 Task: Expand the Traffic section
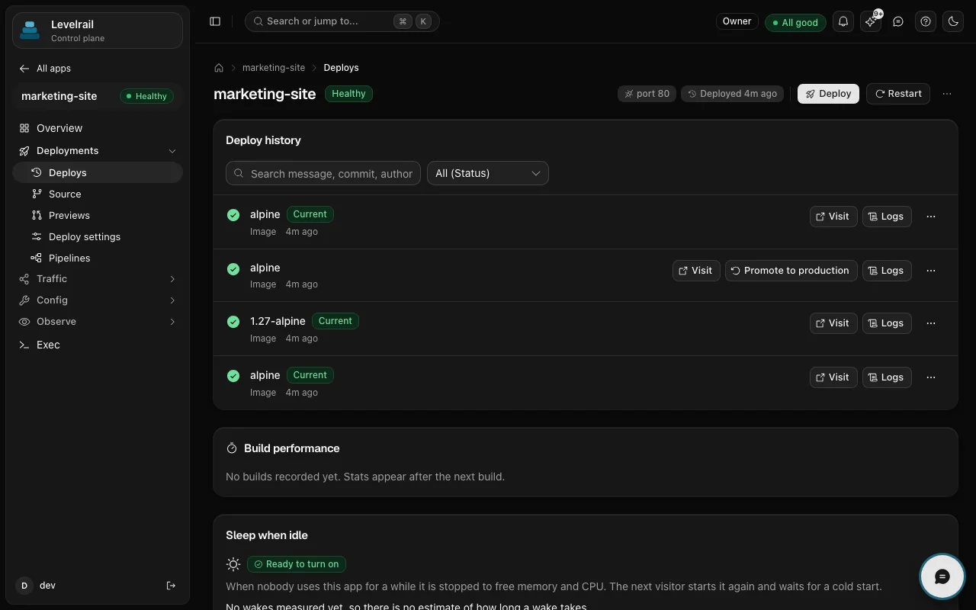98,279
